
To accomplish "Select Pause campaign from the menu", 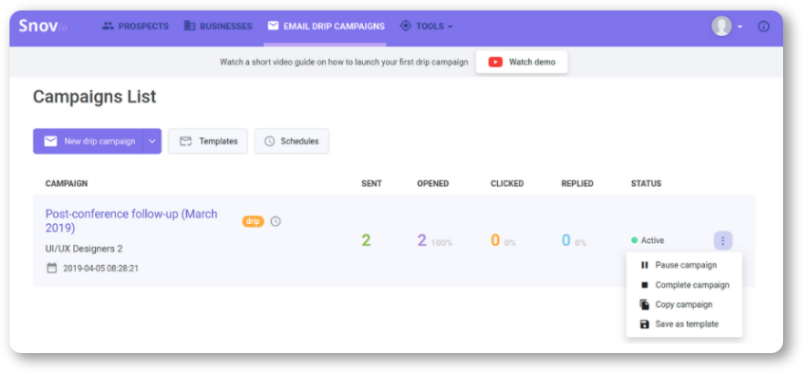I will [684, 265].
